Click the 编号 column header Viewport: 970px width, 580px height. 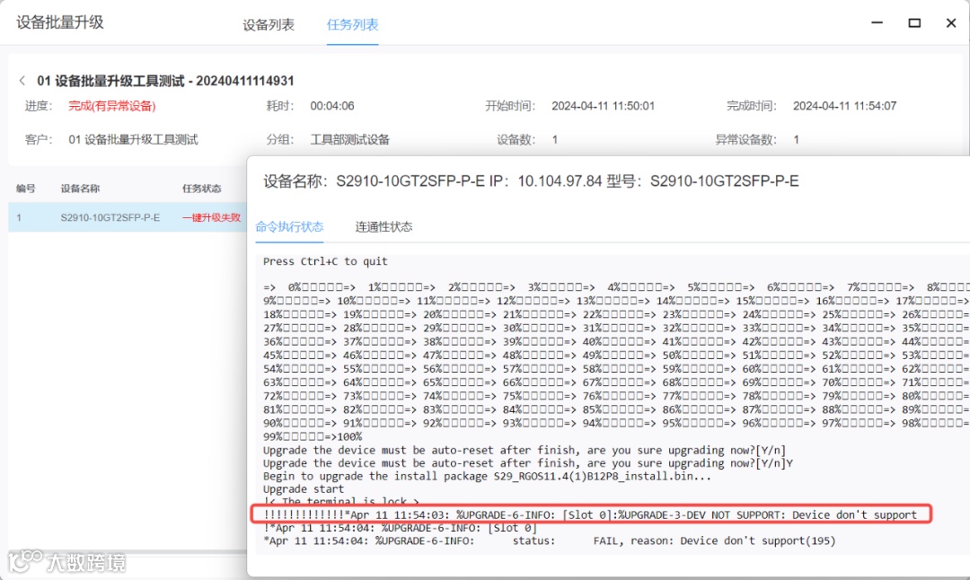pyautogui.click(x=26, y=189)
